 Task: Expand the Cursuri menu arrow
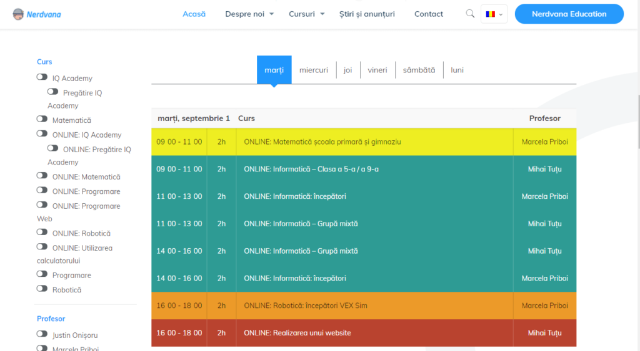[x=322, y=14]
